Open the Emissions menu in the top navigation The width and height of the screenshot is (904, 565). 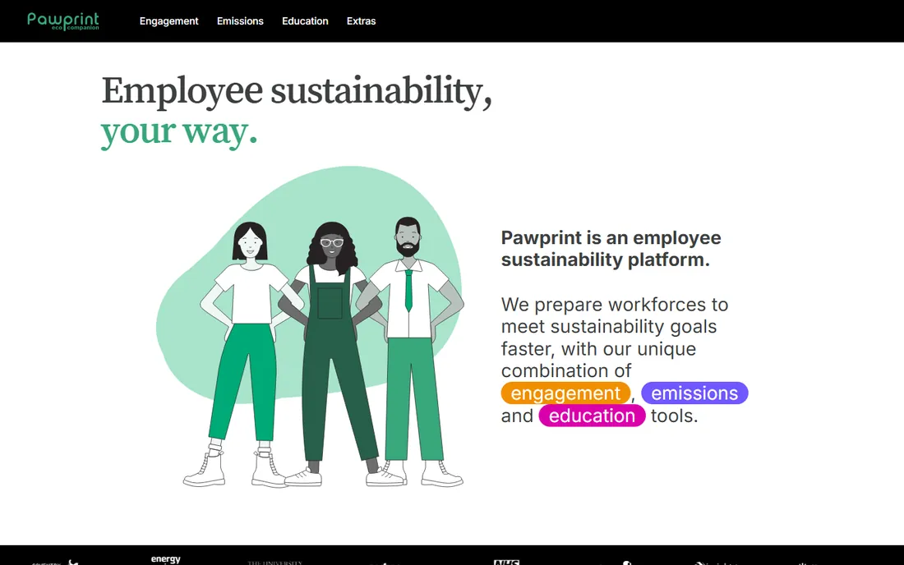point(240,21)
